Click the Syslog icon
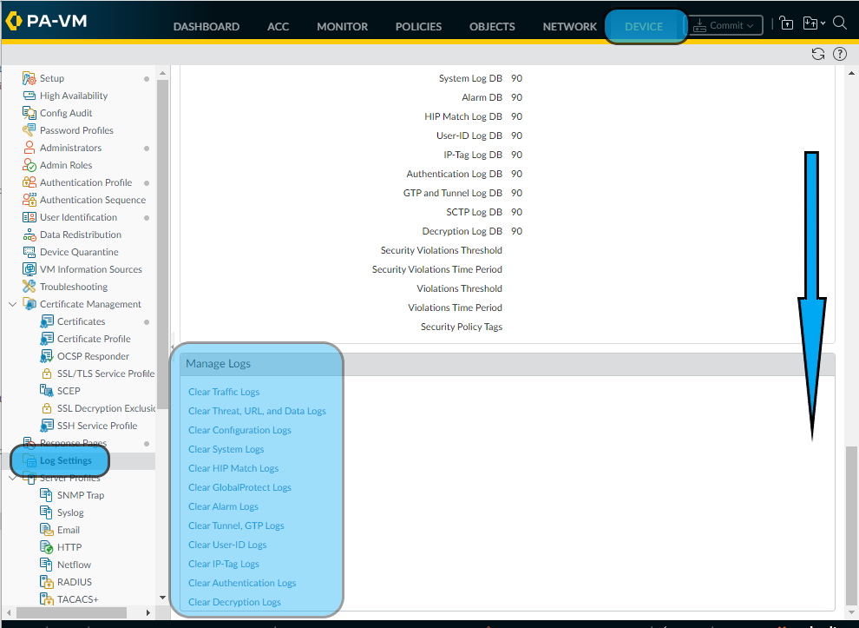 47,512
